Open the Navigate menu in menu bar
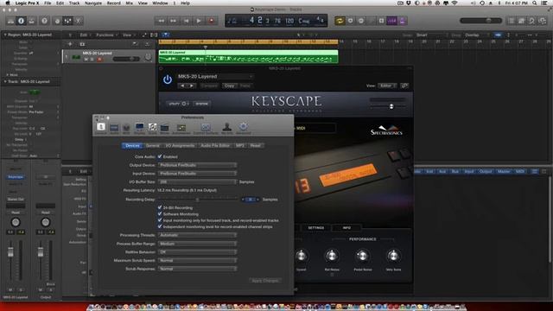 93,3
